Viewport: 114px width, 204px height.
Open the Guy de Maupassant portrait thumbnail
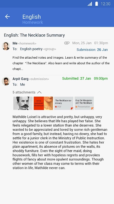click(23, 103)
